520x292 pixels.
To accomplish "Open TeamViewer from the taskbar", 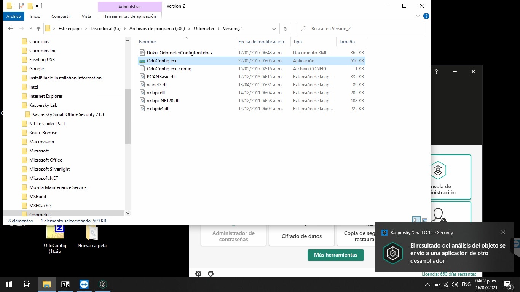I will (84, 284).
